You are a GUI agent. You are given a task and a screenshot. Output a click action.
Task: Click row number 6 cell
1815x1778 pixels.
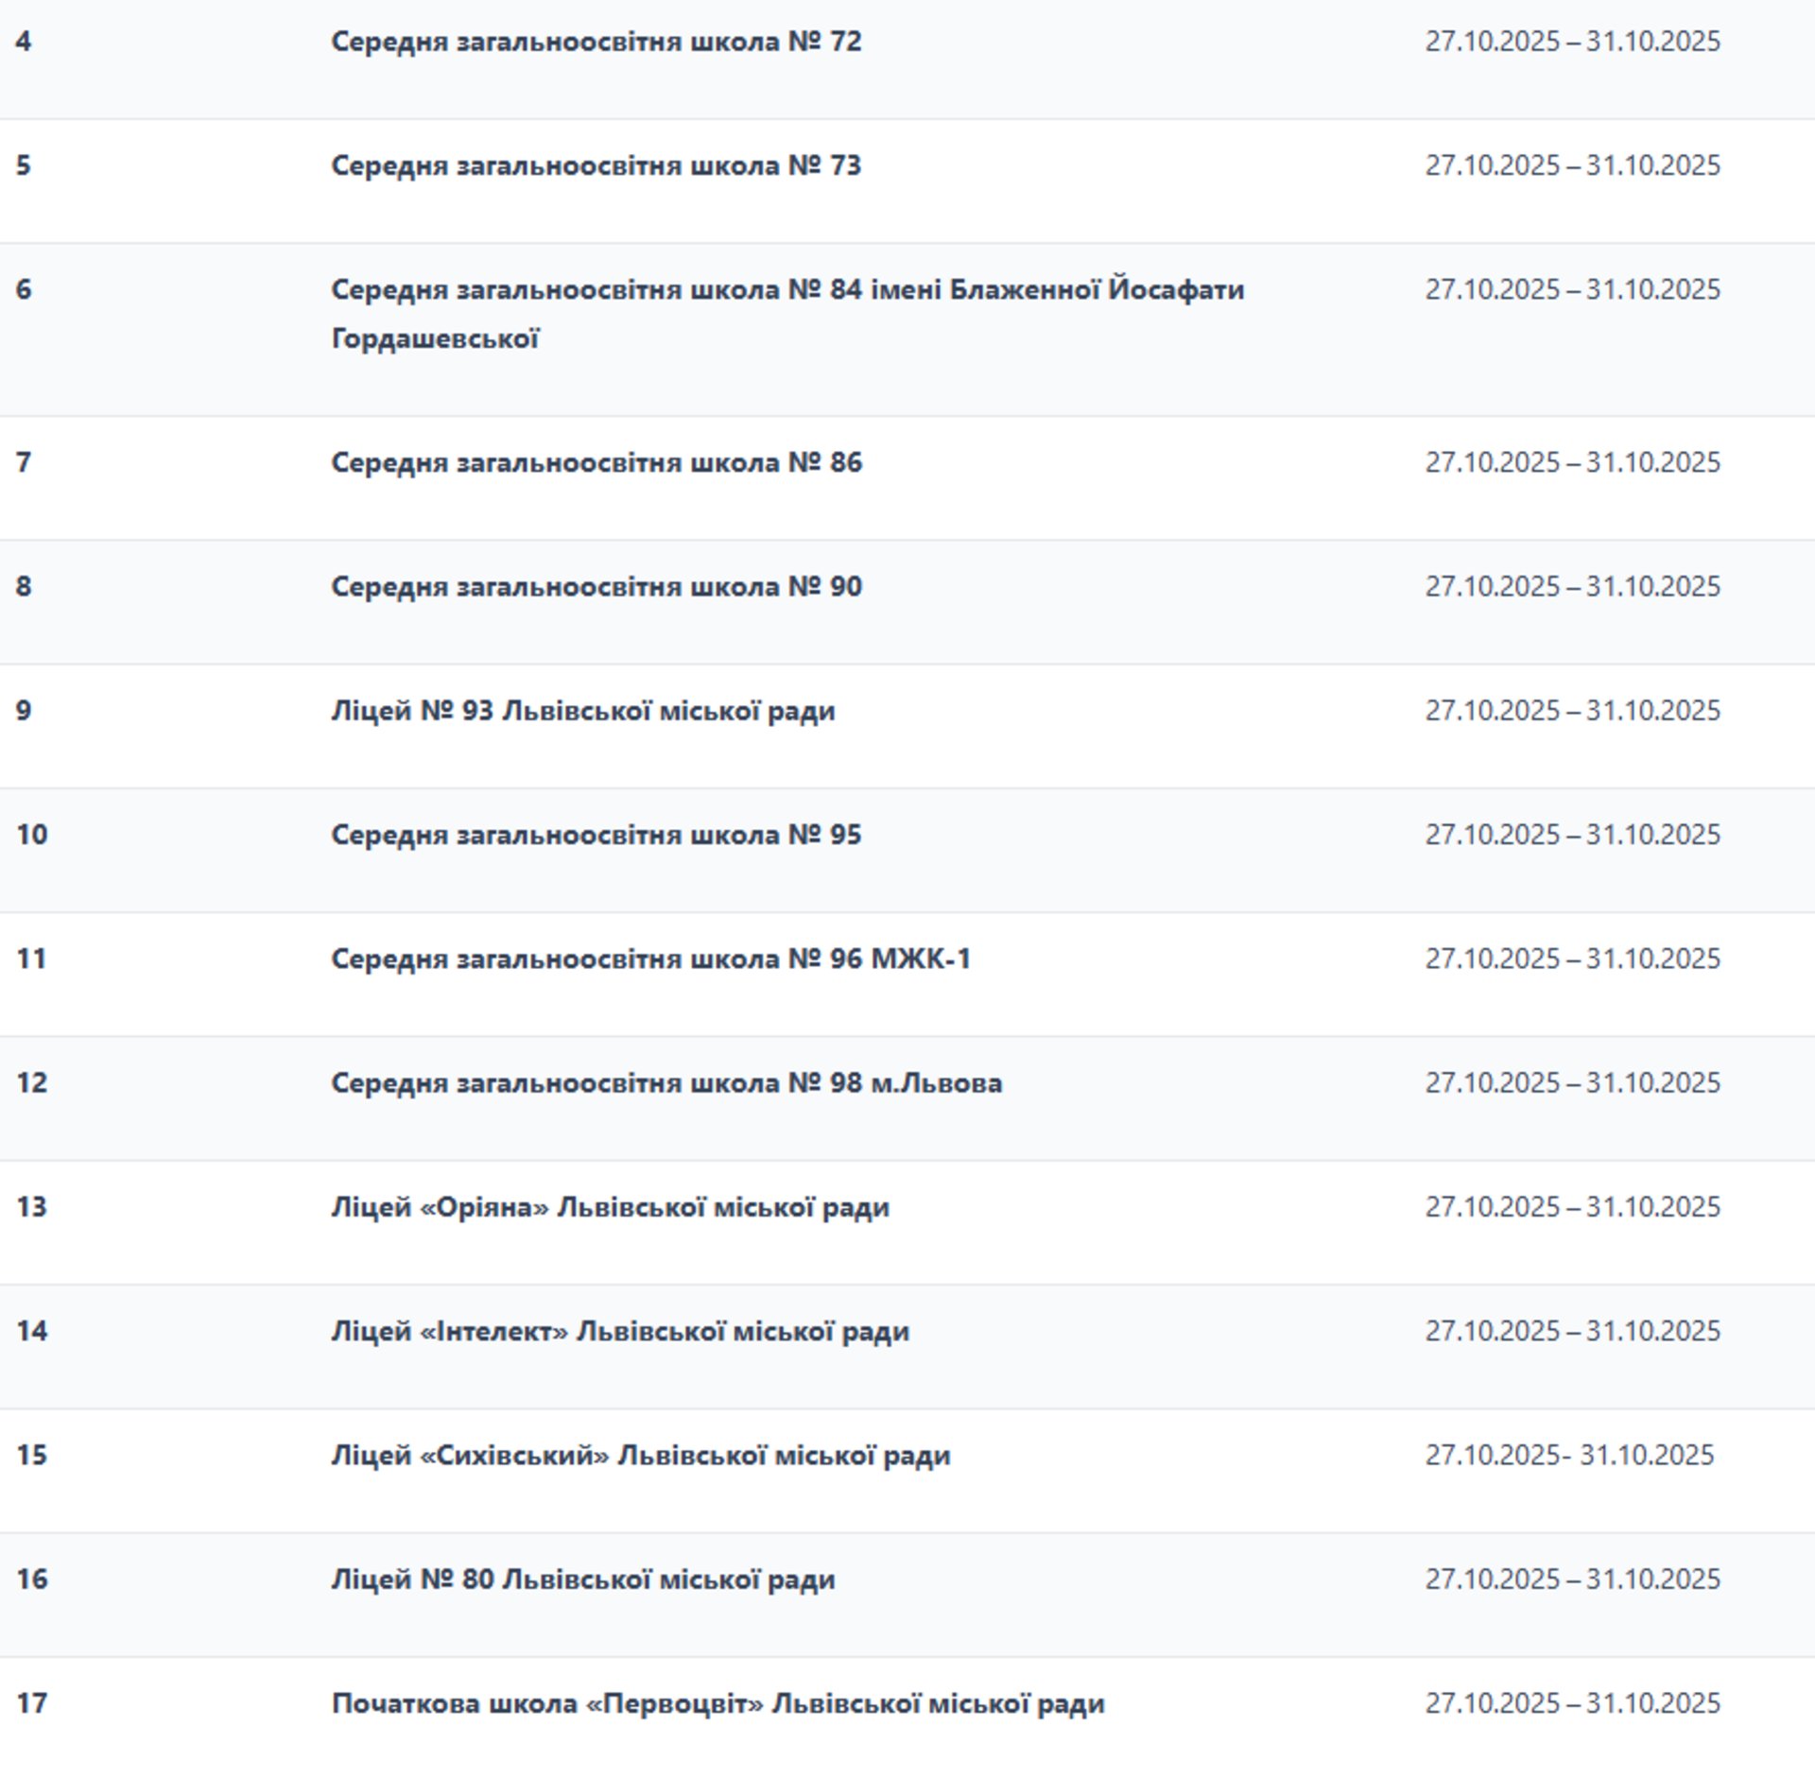(x=24, y=290)
